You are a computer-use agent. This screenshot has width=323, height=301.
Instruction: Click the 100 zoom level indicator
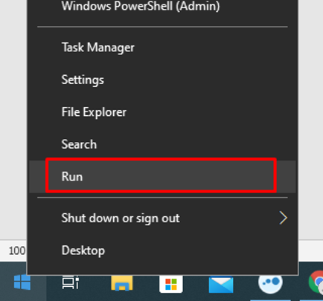[x=17, y=250]
